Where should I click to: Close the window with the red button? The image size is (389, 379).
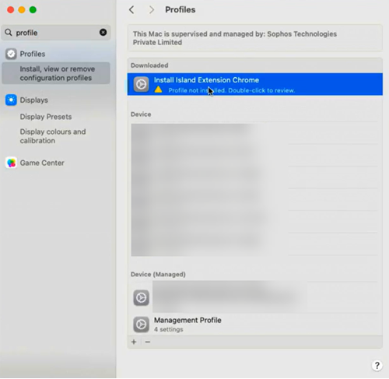11,10
